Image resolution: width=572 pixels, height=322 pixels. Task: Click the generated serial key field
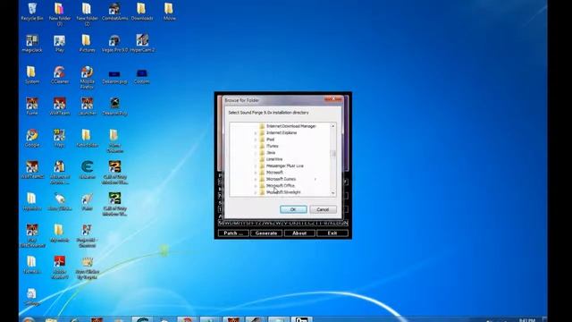point(283,223)
